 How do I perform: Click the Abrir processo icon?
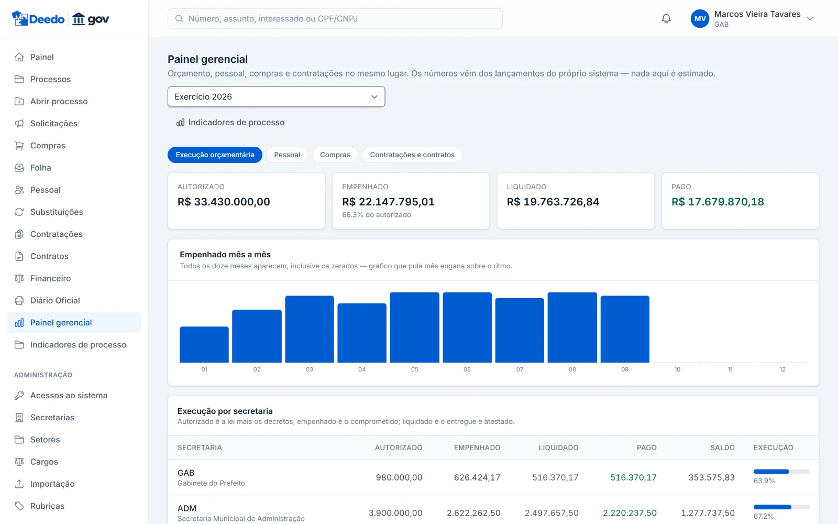(19, 101)
